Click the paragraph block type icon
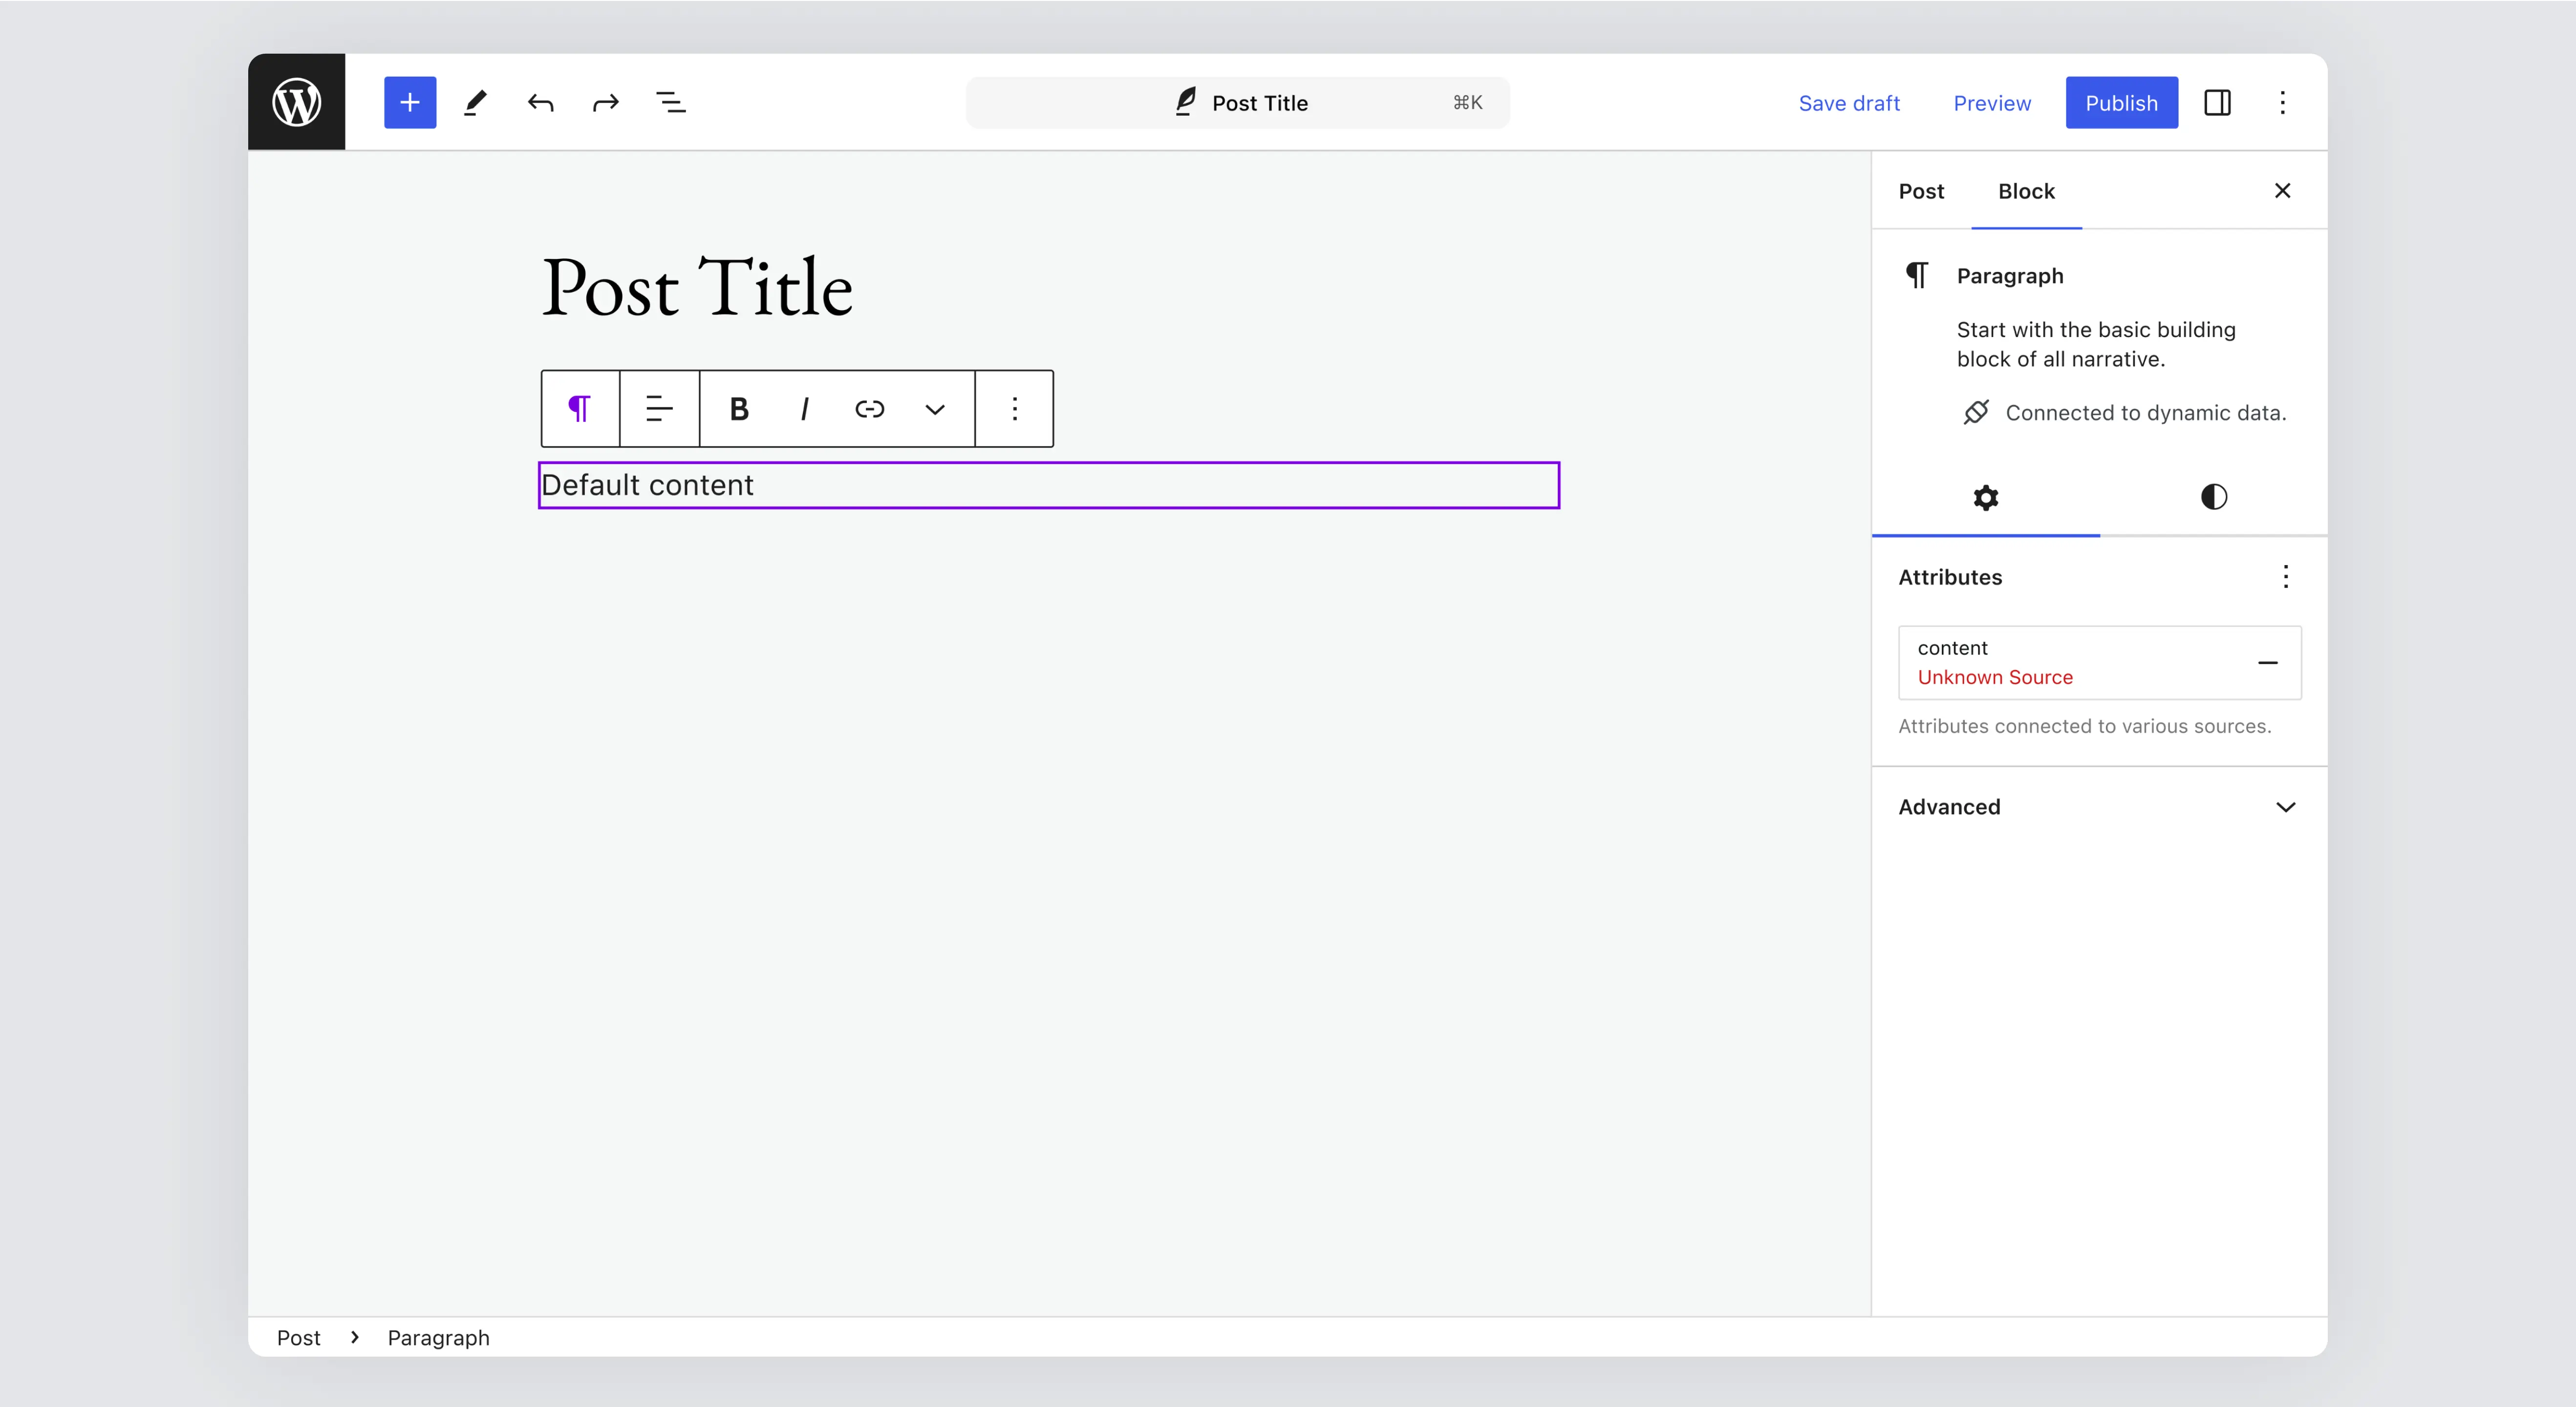2576x1407 pixels. 580,409
